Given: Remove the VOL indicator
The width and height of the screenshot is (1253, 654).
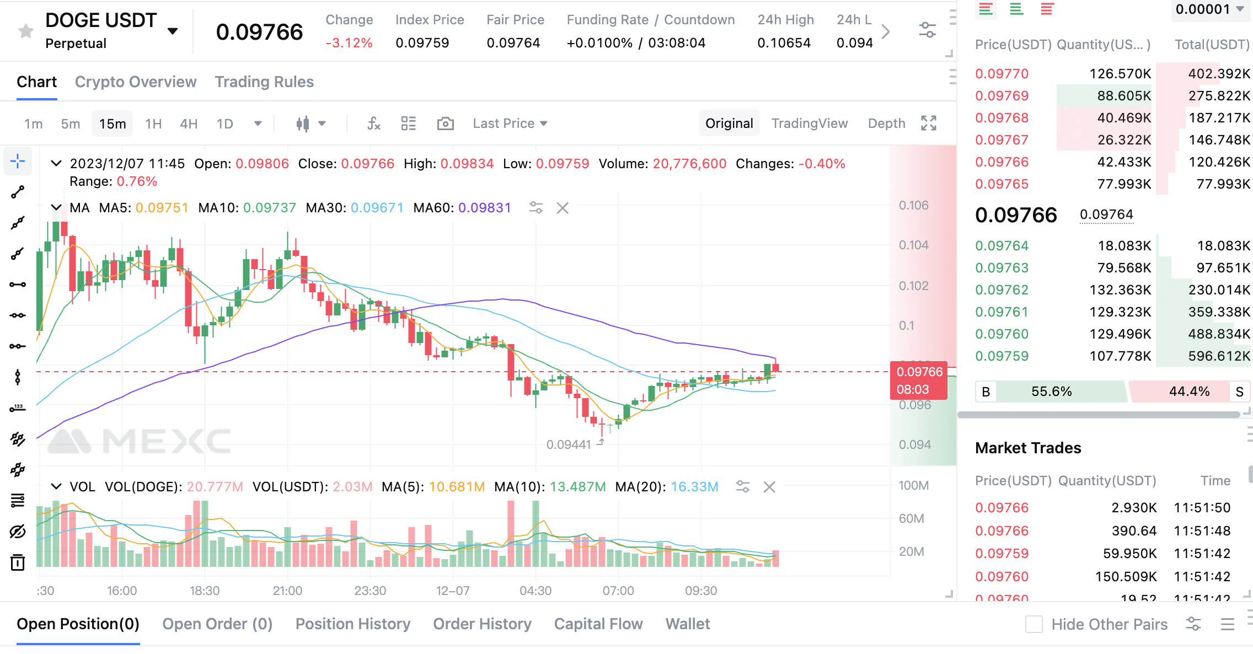Looking at the screenshot, I should tap(769, 487).
